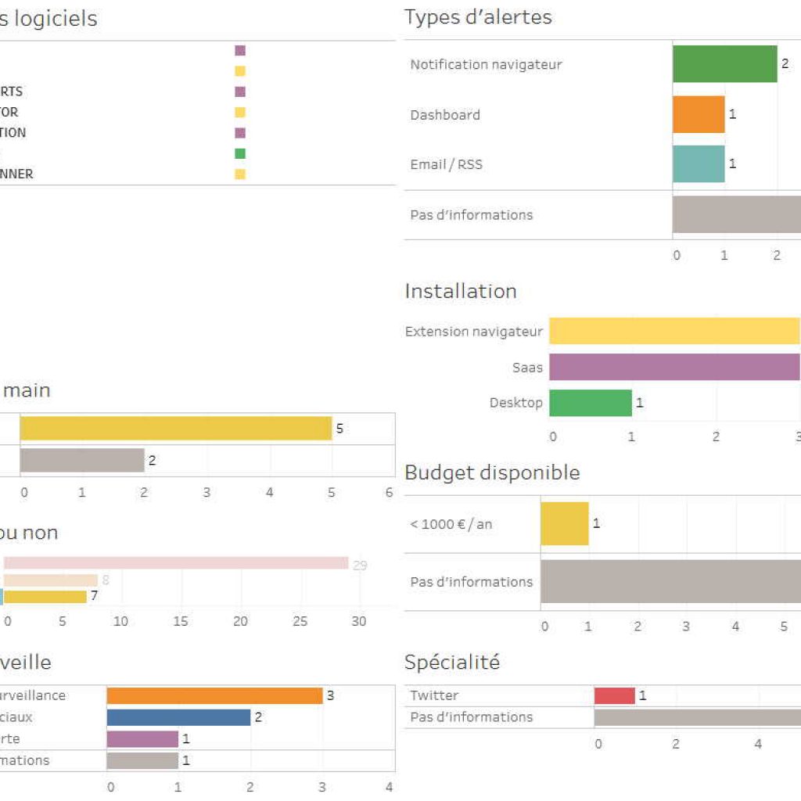Select the orange Dashboard bar
The width and height of the screenshot is (801, 801).
tap(699, 114)
